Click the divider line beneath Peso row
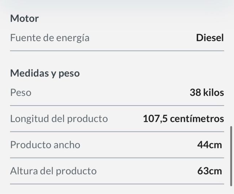 click(x=117, y=105)
